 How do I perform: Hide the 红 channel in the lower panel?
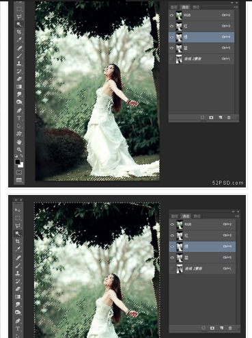tap(172, 235)
